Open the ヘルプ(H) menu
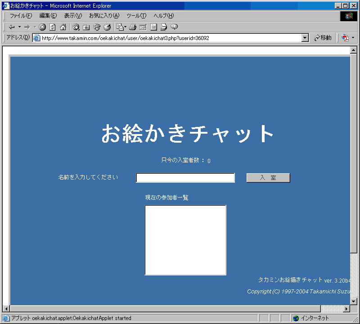The image size is (360, 324). point(164,16)
